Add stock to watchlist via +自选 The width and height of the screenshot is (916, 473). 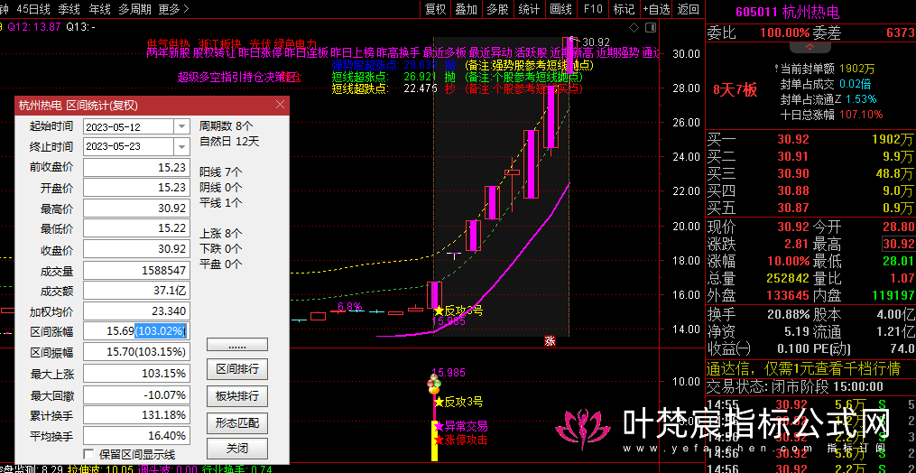tap(656, 9)
